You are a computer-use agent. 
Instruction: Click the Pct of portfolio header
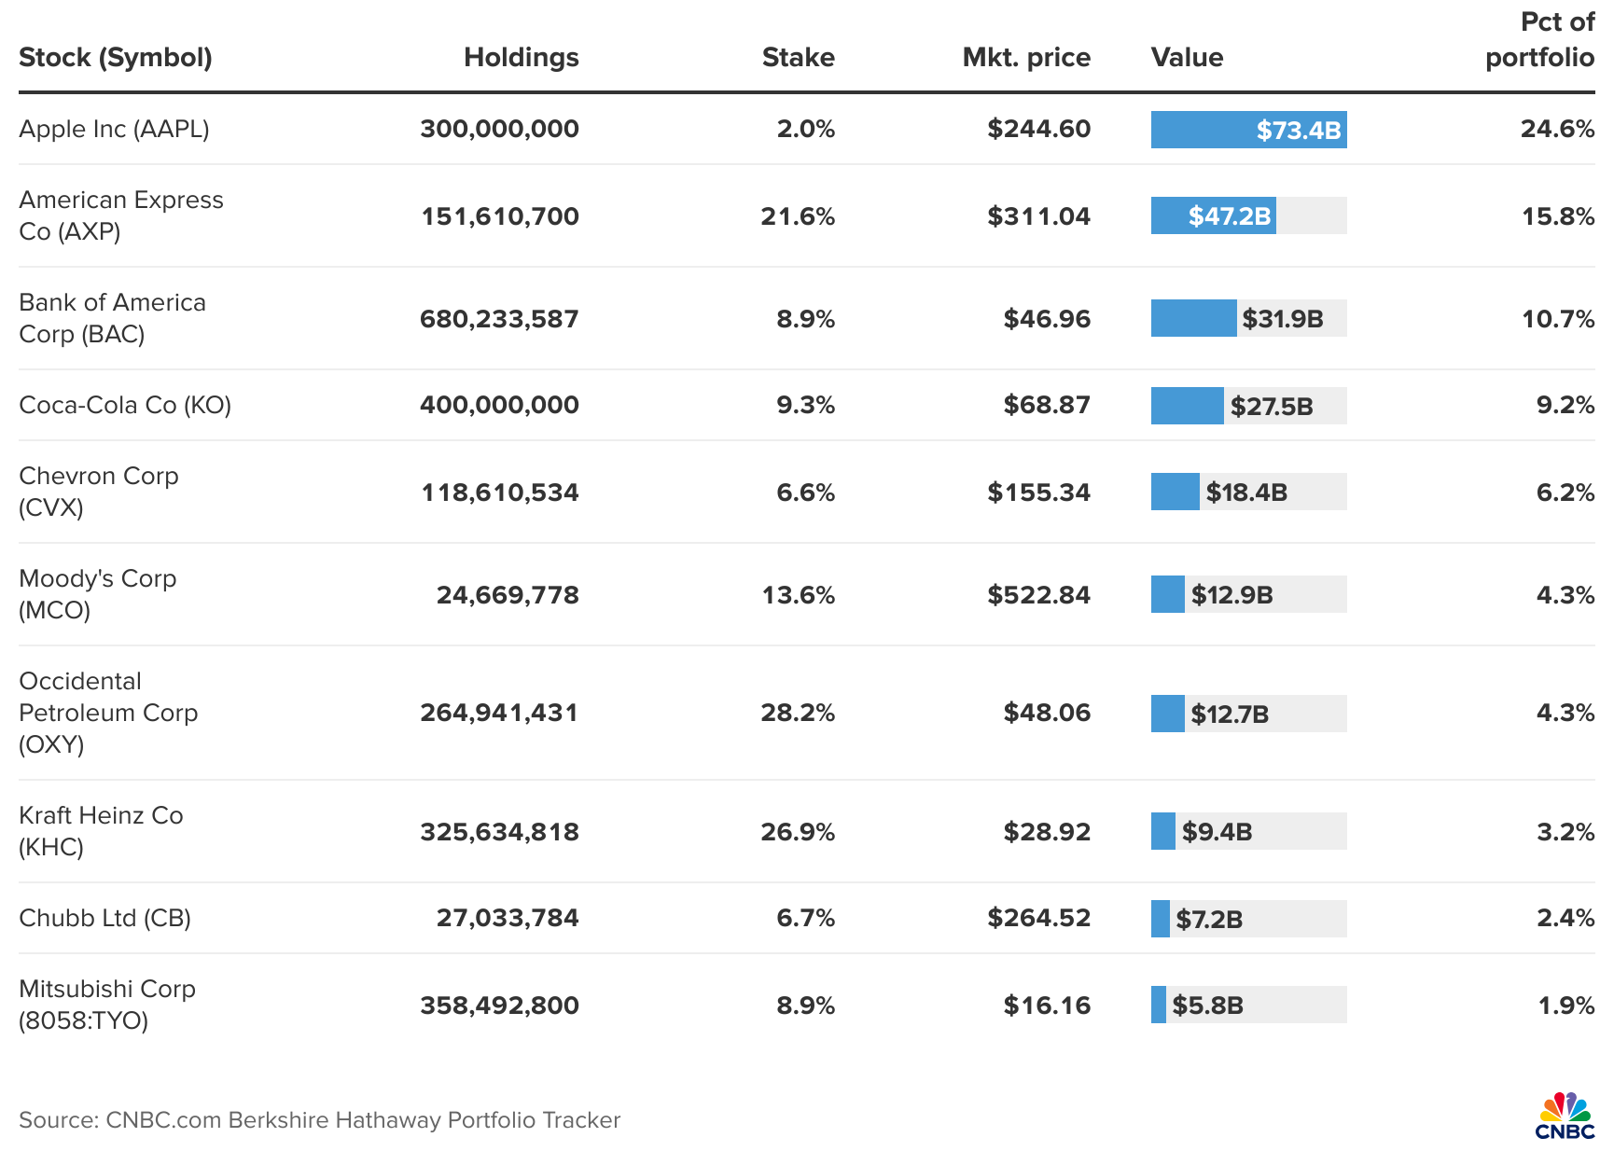click(1539, 40)
